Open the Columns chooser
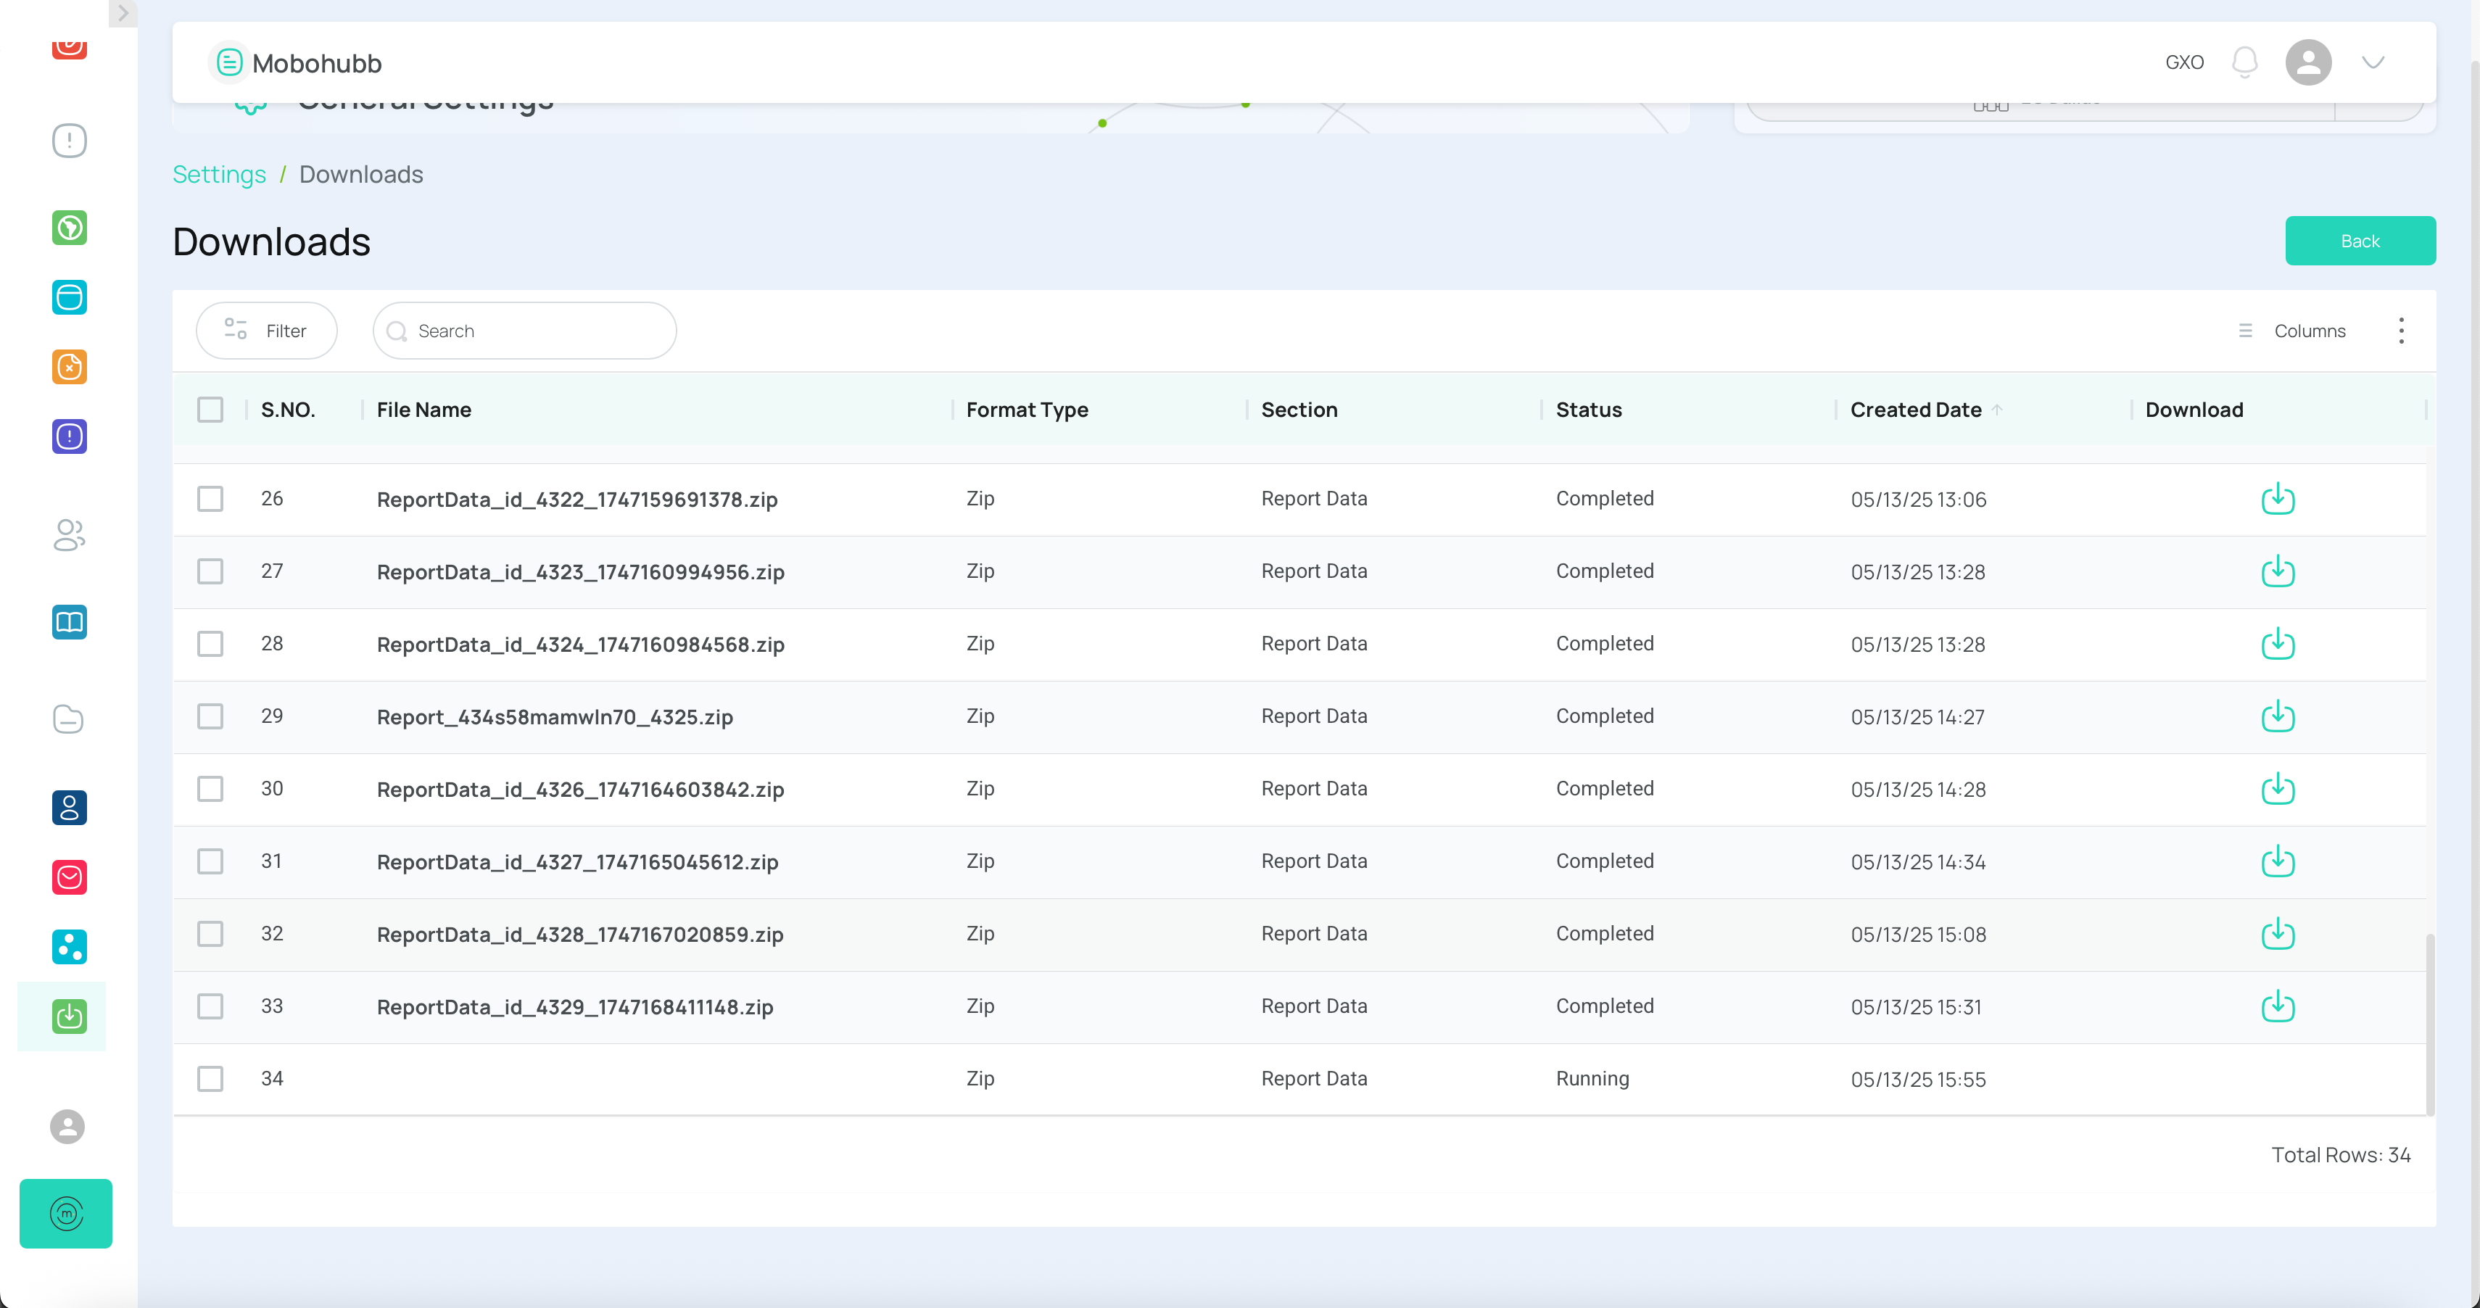The width and height of the screenshot is (2480, 1308). pos(2291,331)
